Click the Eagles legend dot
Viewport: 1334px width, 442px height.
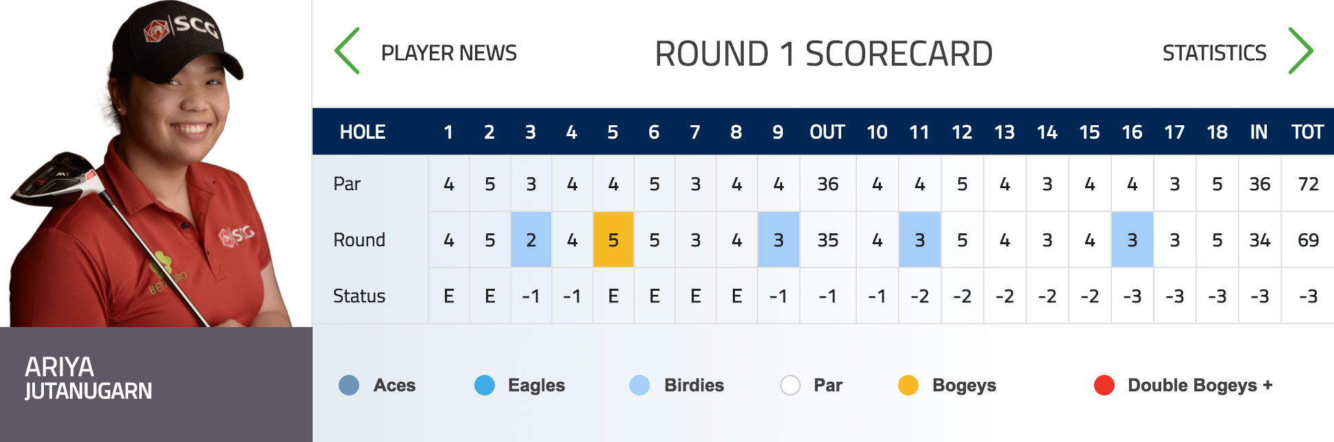(486, 385)
